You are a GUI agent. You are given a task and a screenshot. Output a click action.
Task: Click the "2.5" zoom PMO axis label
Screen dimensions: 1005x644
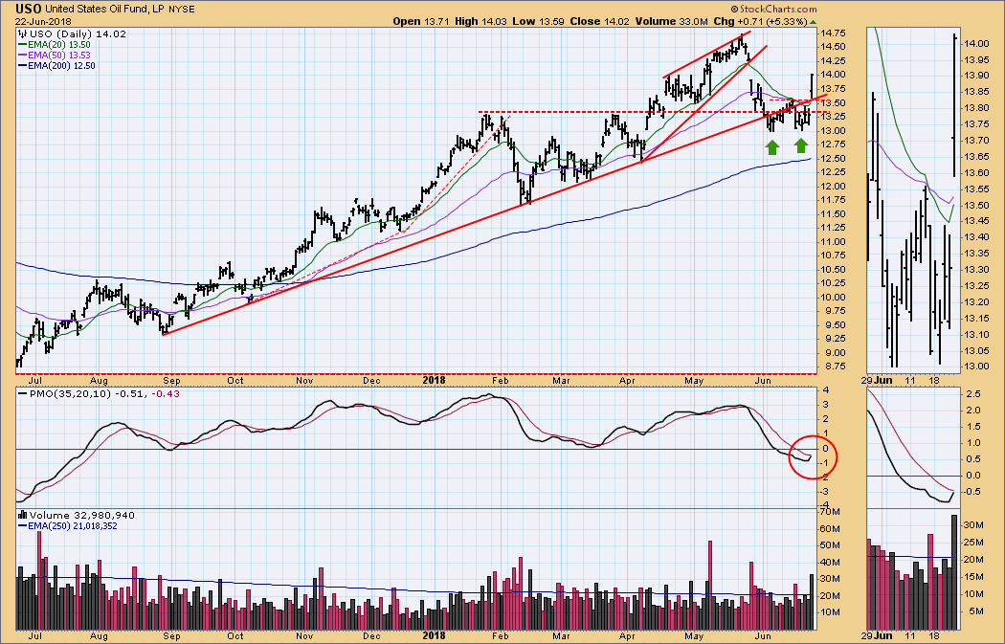click(972, 393)
